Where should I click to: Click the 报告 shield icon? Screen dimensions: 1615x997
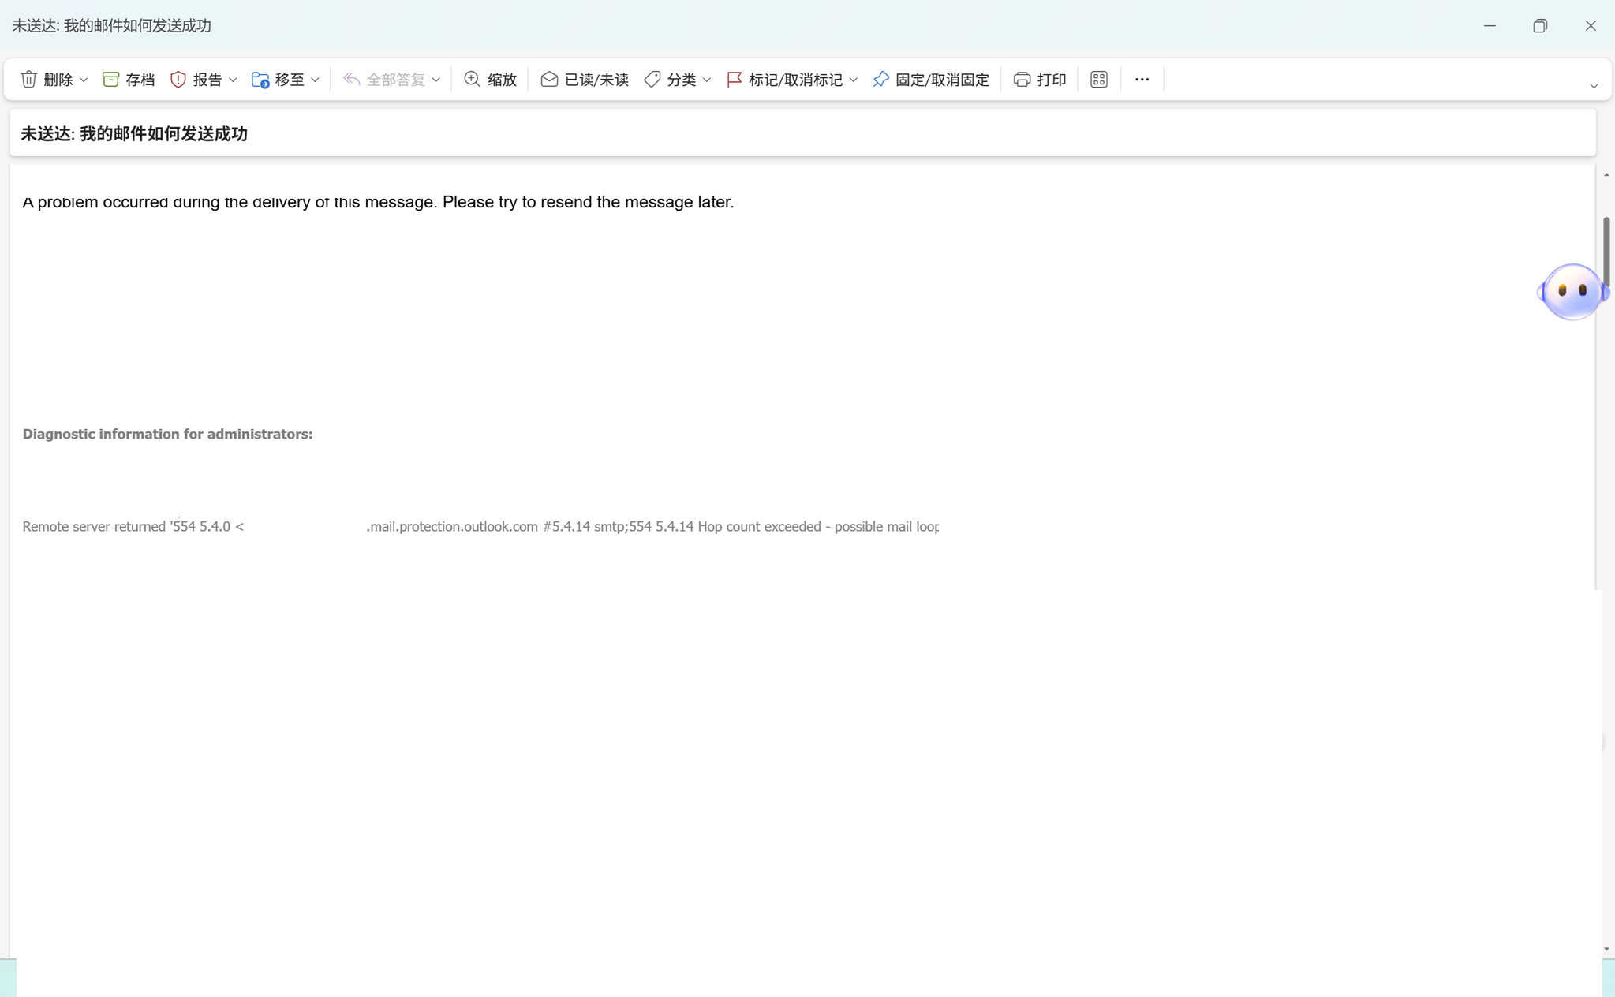178,80
